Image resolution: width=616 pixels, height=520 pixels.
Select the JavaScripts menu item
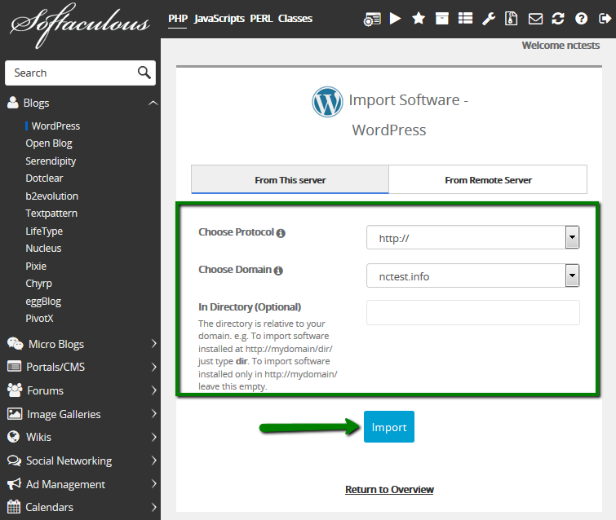point(219,18)
